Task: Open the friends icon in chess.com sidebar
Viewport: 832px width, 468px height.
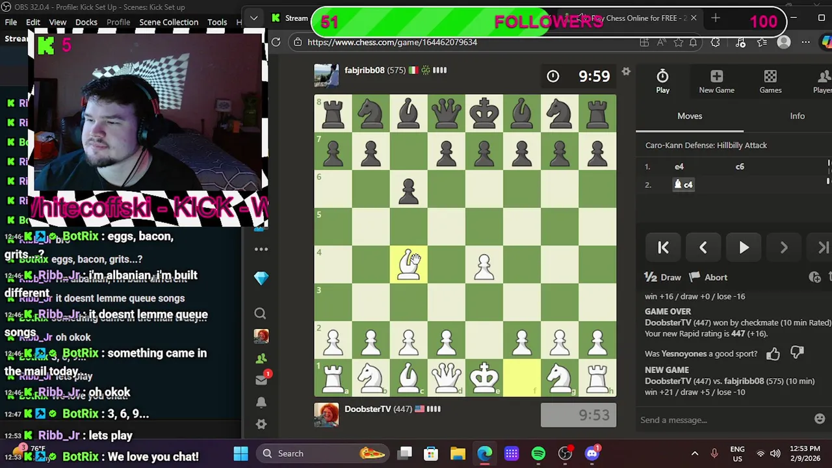Action: pyautogui.click(x=261, y=358)
